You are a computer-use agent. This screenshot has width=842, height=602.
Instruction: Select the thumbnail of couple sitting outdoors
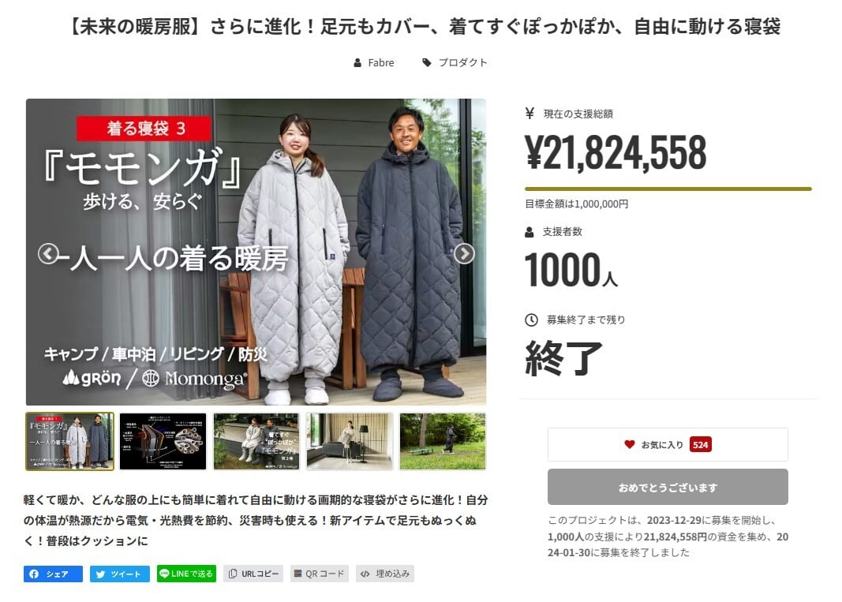pos(256,441)
